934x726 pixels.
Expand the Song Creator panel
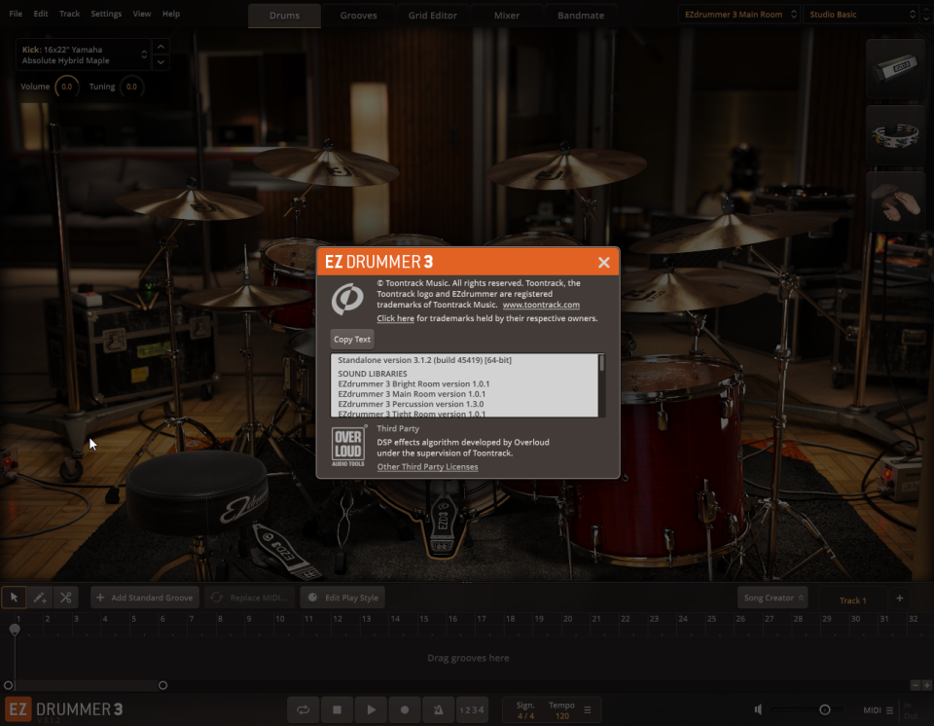point(772,598)
